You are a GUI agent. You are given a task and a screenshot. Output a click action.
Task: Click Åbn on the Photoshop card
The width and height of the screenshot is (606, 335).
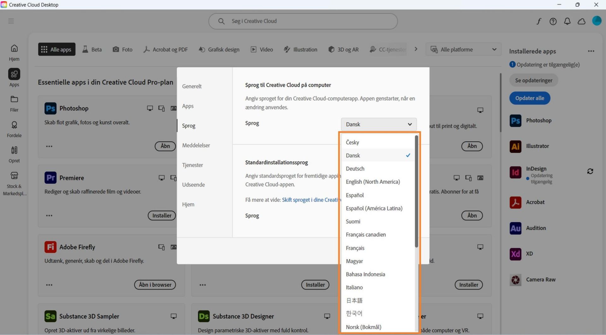coord(165,146)
